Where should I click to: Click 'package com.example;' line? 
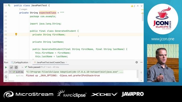point(43,16)
